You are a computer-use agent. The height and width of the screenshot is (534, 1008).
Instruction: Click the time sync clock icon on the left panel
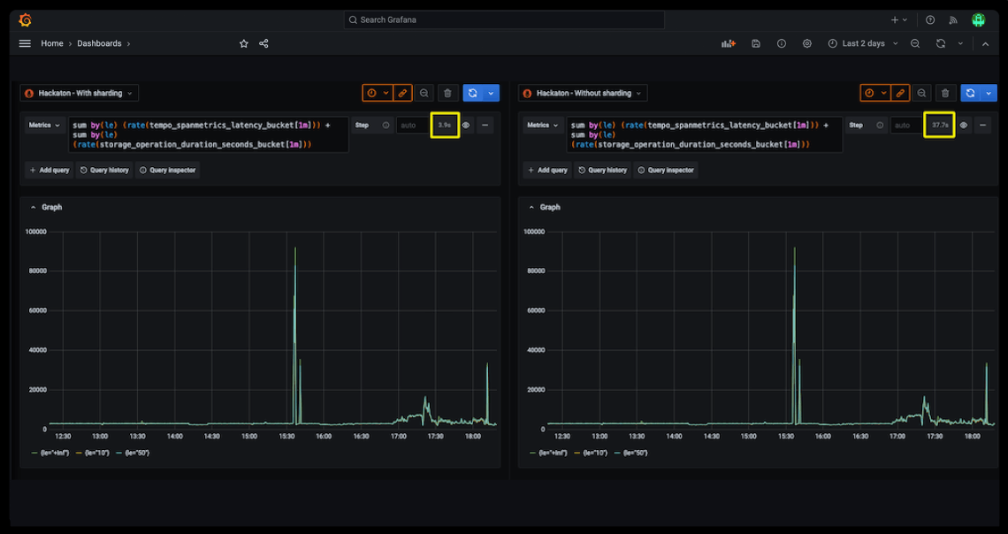point(370,92)
